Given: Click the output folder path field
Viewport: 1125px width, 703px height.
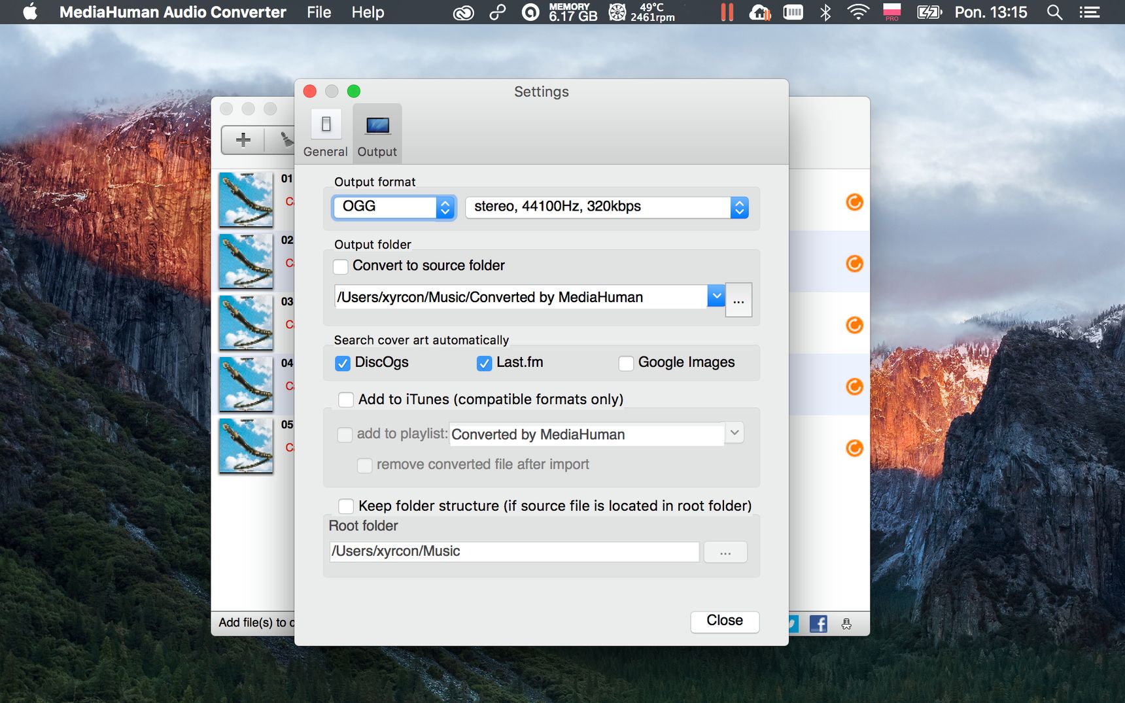Looking at the screenshot, I should [x=521, y=297].
